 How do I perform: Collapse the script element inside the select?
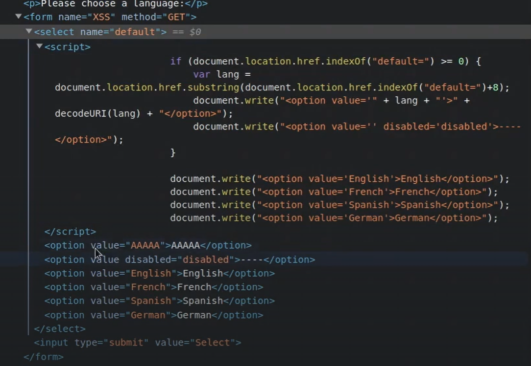coord(39,46)
